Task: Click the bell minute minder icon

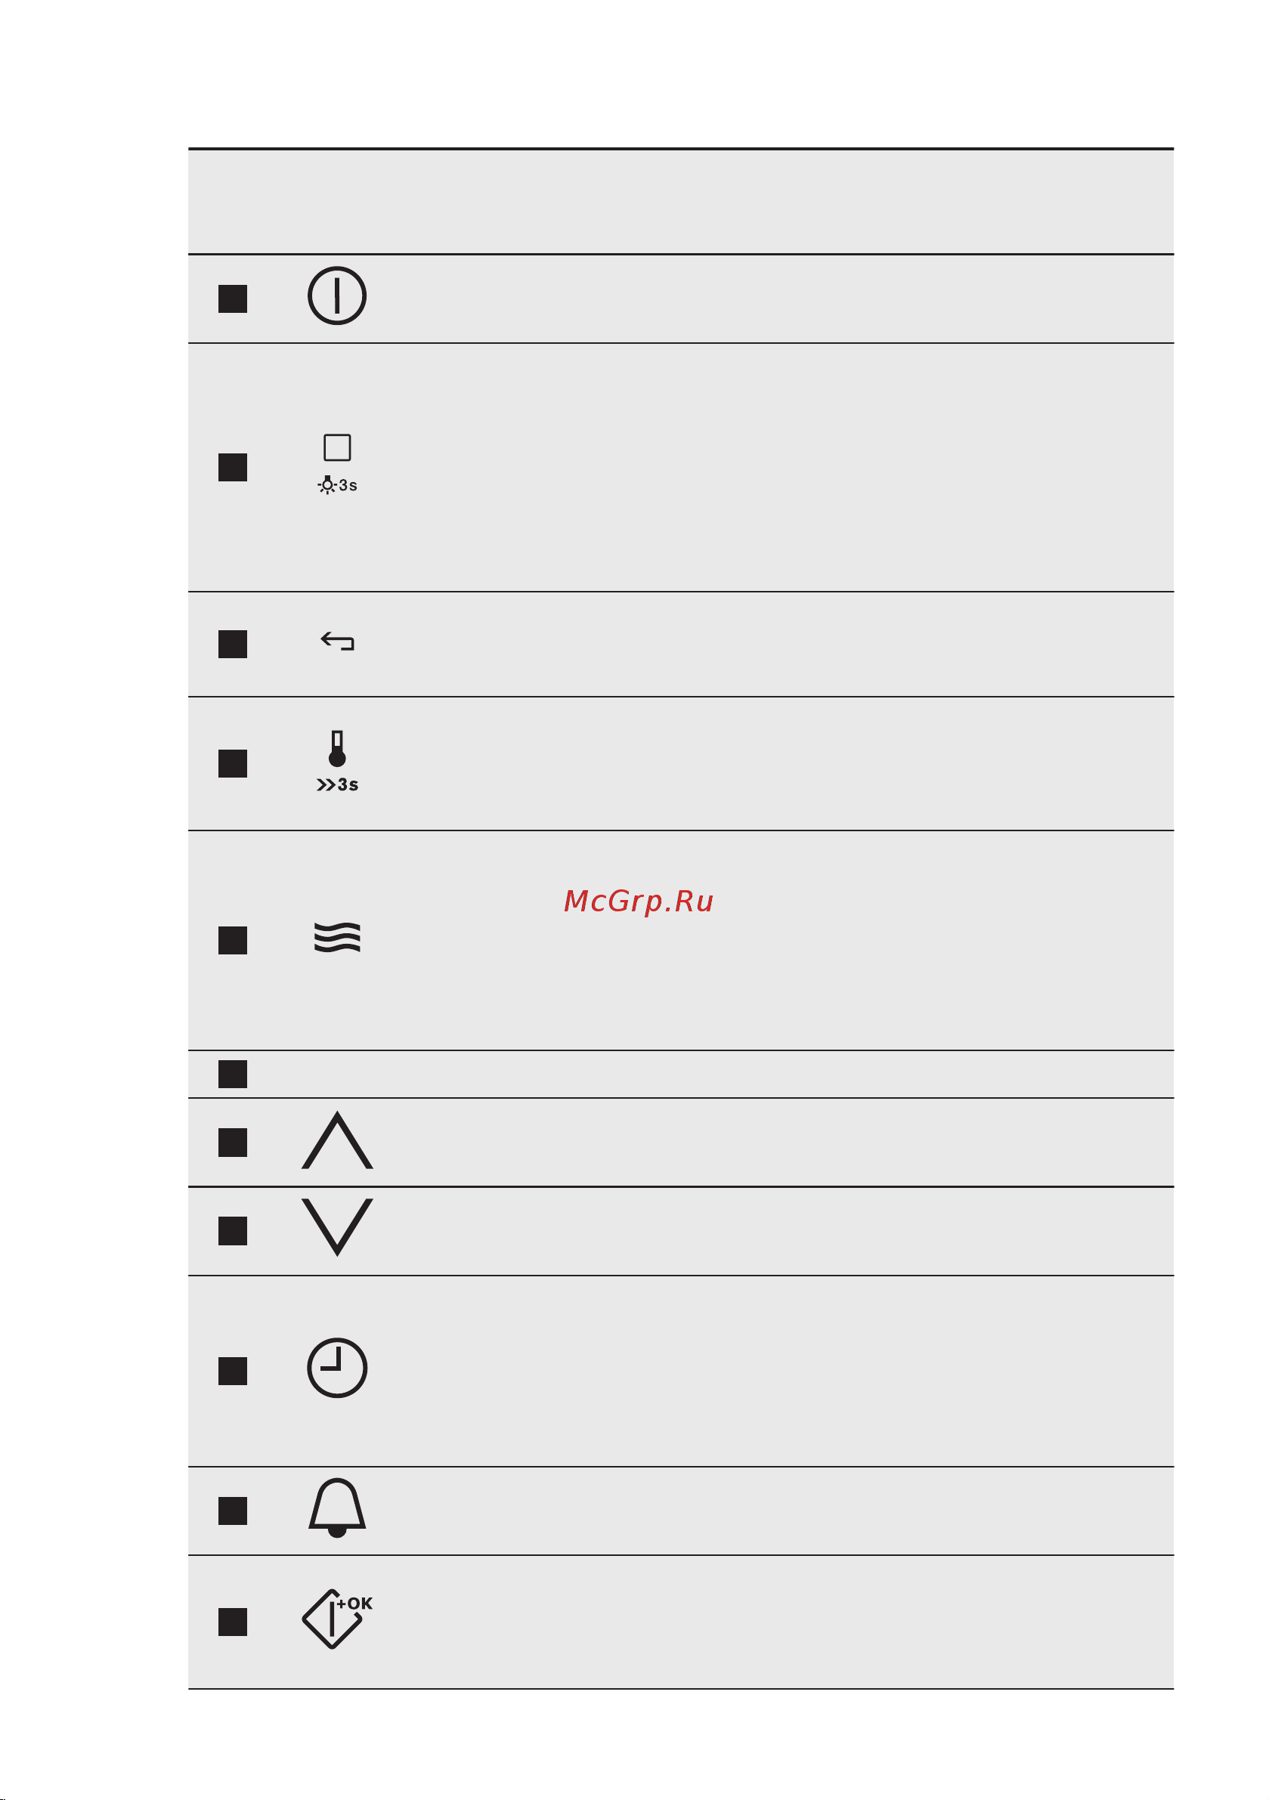Action: click(x=337, y=1508)
